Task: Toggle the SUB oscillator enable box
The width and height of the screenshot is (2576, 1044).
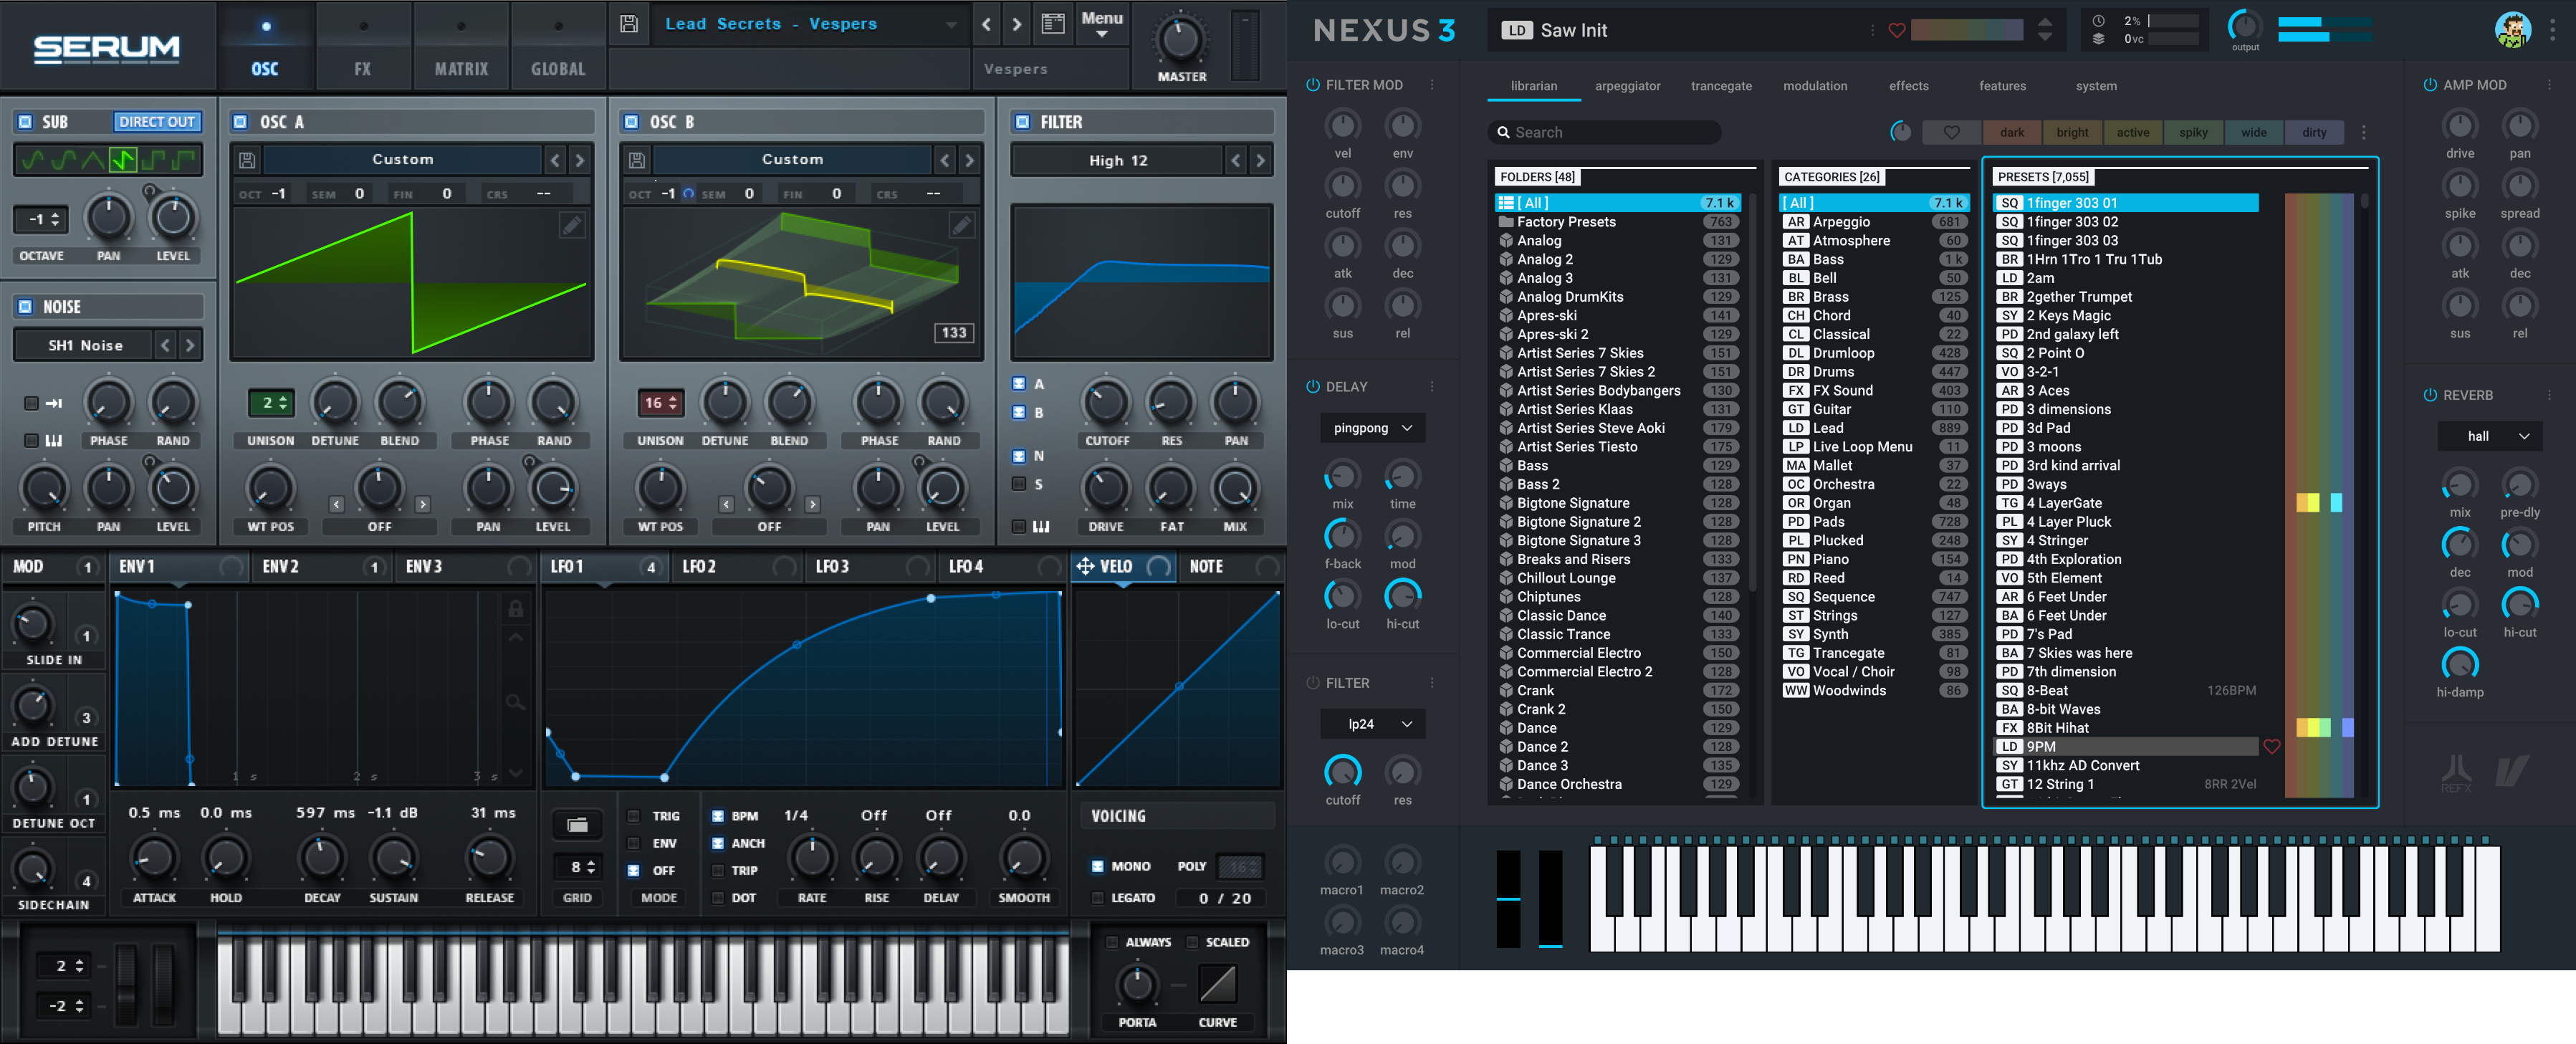Action: coord(25,122)
